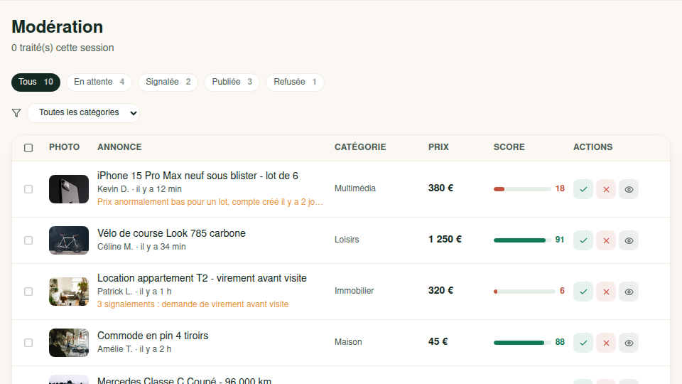Open the Refusée tab
The height and width of the screenshot is (384, 682).
coord(295,82)
